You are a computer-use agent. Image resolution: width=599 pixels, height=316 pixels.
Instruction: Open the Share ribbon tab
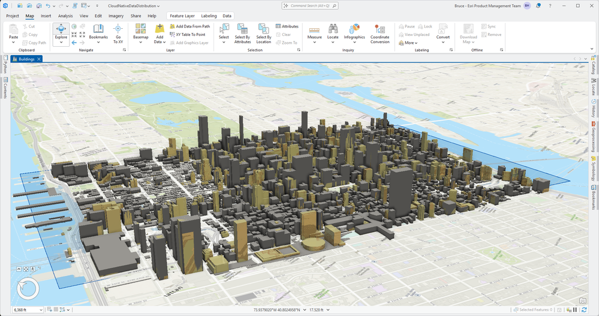[x=136, y=16]
